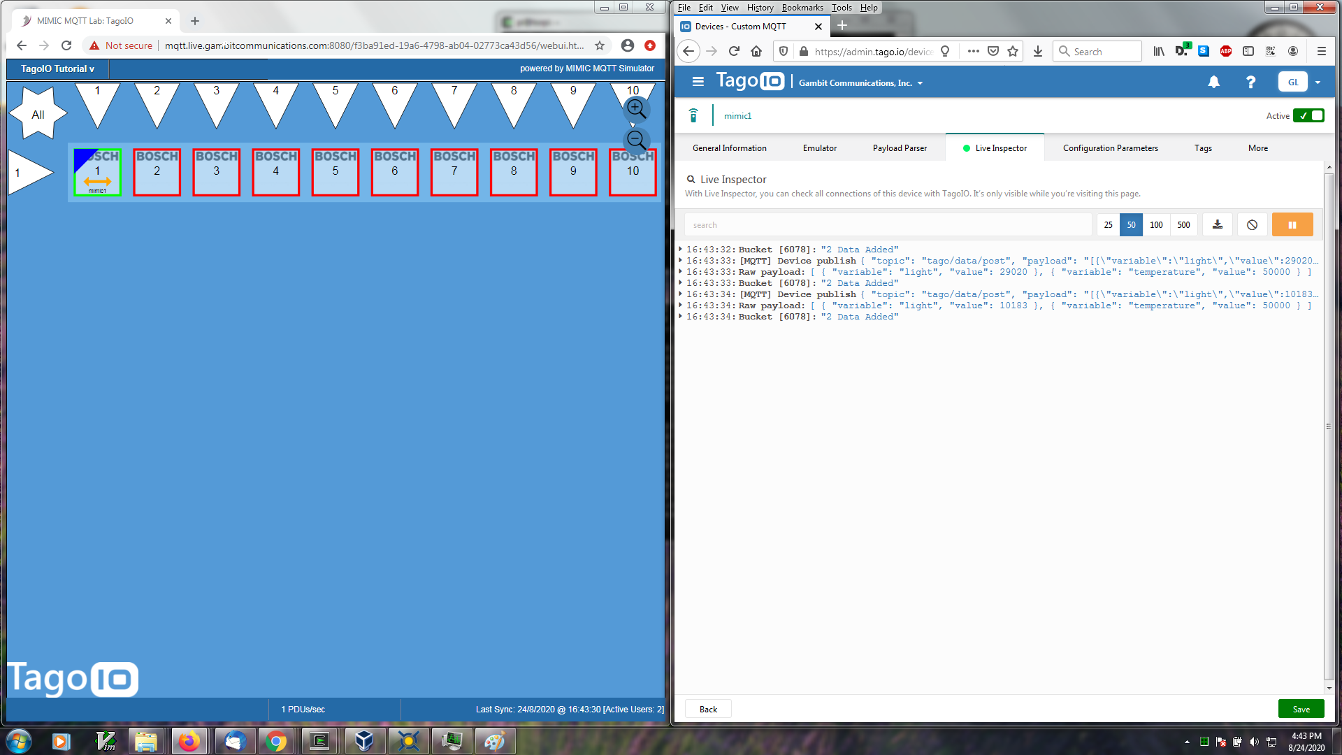The image size is (1342, 755).
Task: Click the Save button
Action: [x=1301, y=709]
